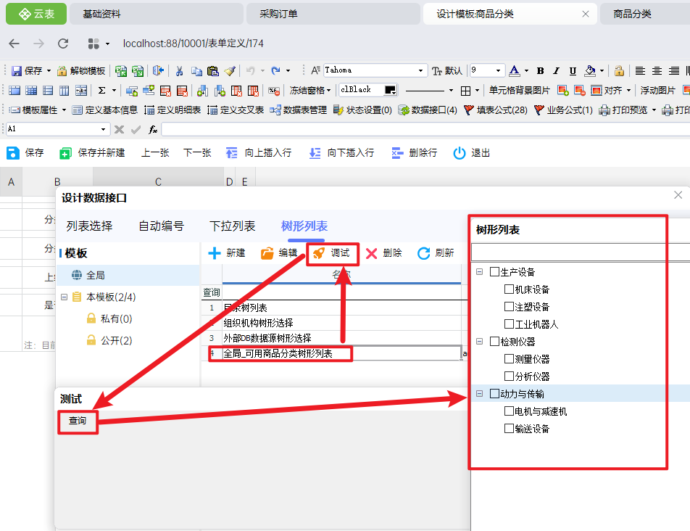Screen dimensions: 690x531
Task: Switch to the 树形列表 tab
Action: [304, 226]
